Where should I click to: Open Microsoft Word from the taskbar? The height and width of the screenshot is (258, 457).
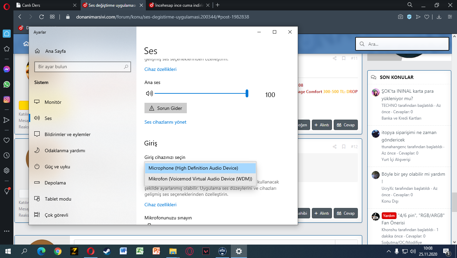(x=123, y=251)
